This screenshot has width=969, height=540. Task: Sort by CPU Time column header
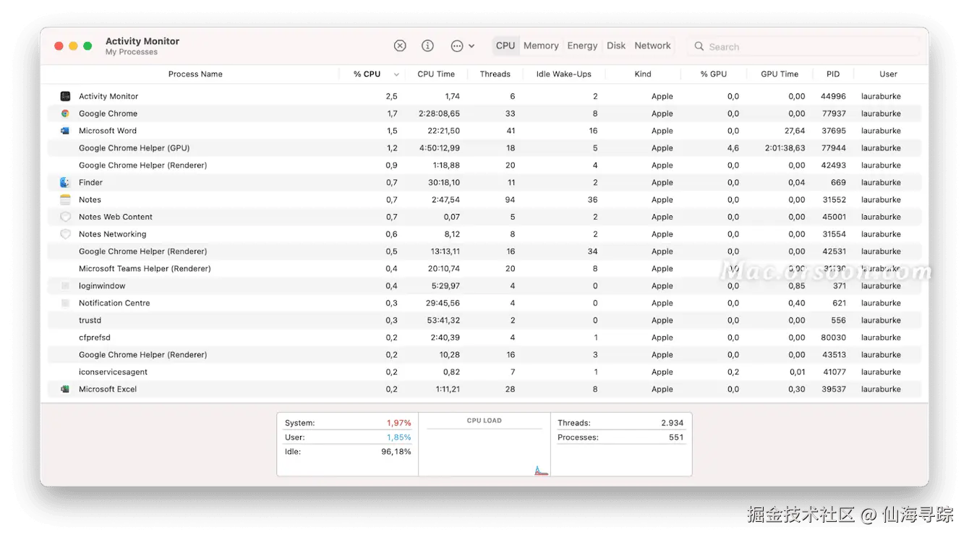(x=436, y=74)
